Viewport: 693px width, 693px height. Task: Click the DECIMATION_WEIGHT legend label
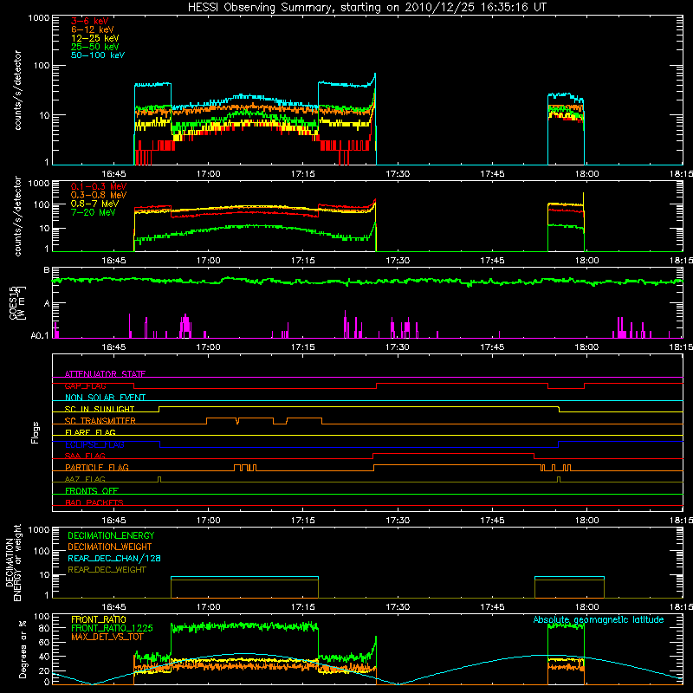pyautogui.click(x=110, y=547)
